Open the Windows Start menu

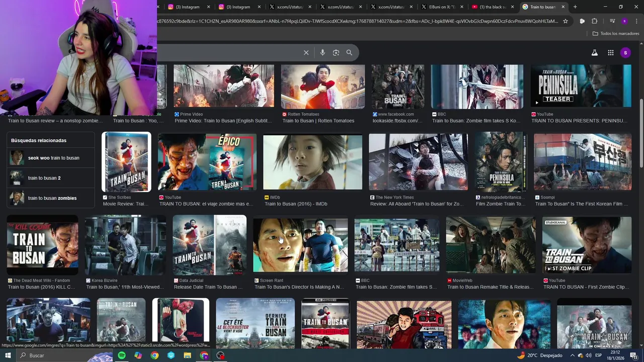8,355
